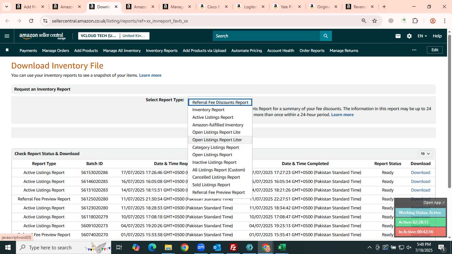
Task: Open Manage Returns nav item
Action: [344, 51]
